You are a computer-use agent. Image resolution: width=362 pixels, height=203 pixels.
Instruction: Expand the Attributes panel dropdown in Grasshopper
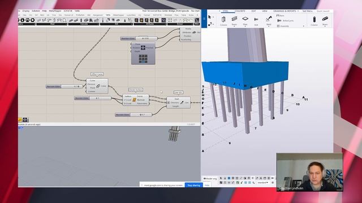(x=165, y=24)
